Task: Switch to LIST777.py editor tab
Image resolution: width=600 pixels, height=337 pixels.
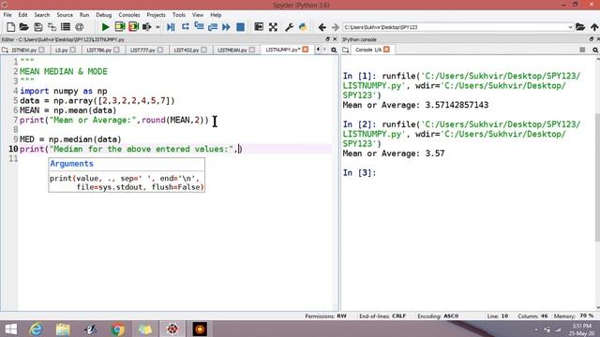Action: coord(142,50)
